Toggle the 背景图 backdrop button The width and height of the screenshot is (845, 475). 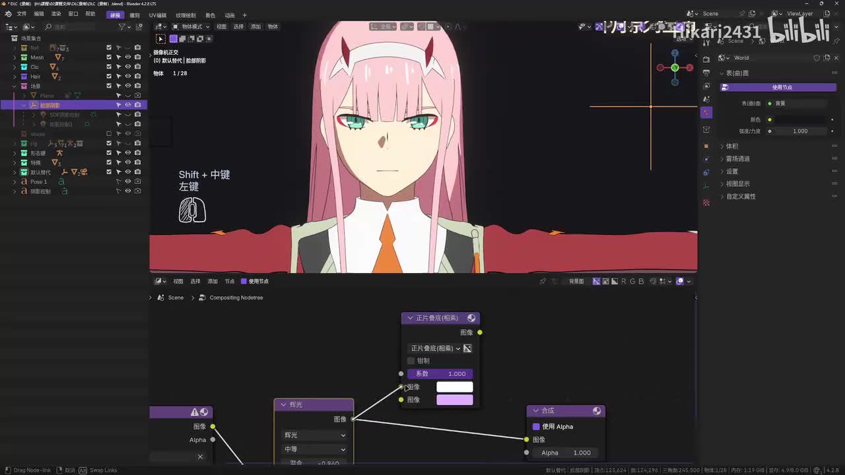tap(576, 281)
